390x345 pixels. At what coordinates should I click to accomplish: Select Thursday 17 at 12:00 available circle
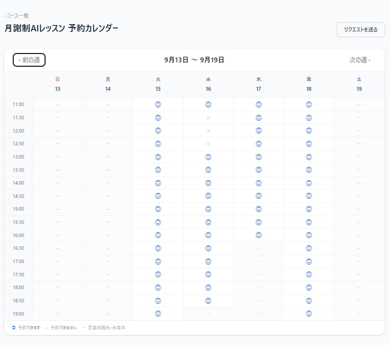pyautogui.click(x=259, y=131)
